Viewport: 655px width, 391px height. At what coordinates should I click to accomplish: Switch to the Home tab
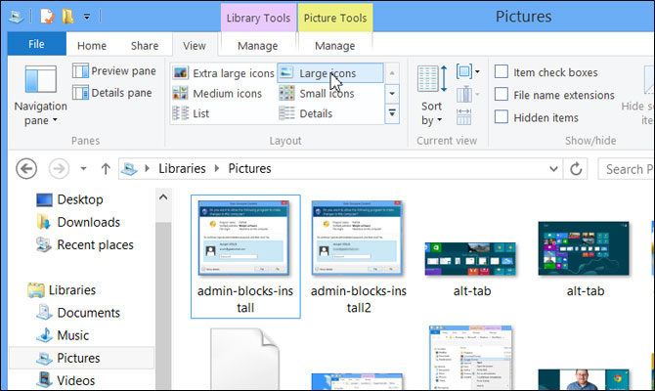click(92, 46)
